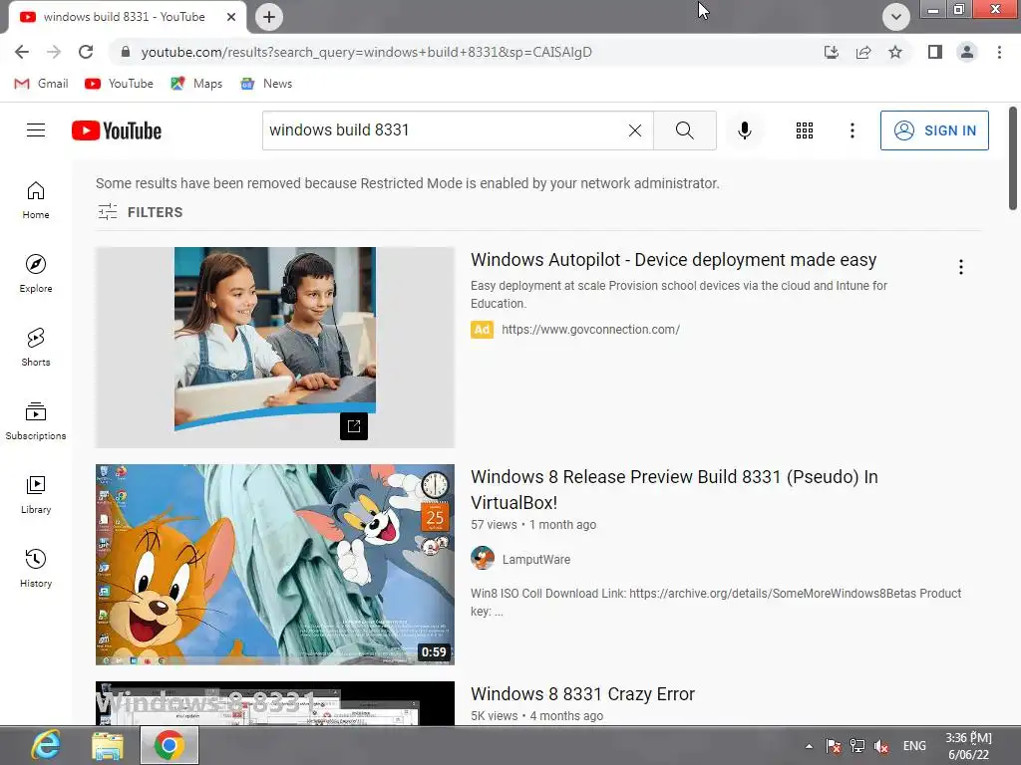Open History in the sidebar
Screen dimensions: 1021x765
click(x=36, y=569)
